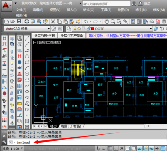Screen dimensions: 167x151
Task: Click [-] viewport control label
Action: [x=35, y=43]
